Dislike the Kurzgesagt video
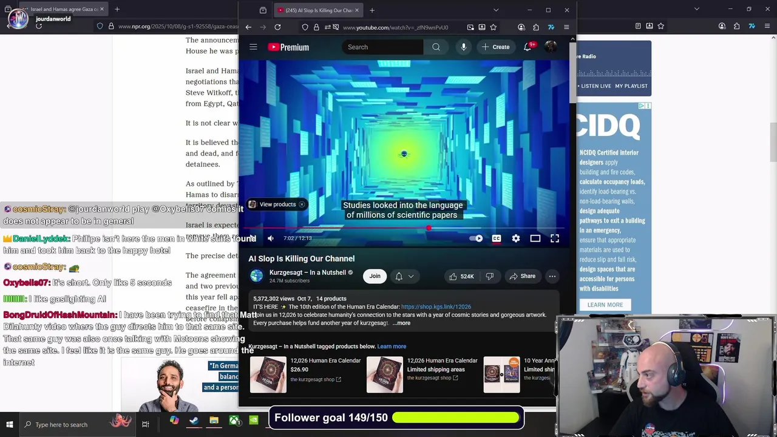777x437 pixels. tap(490, 276)
